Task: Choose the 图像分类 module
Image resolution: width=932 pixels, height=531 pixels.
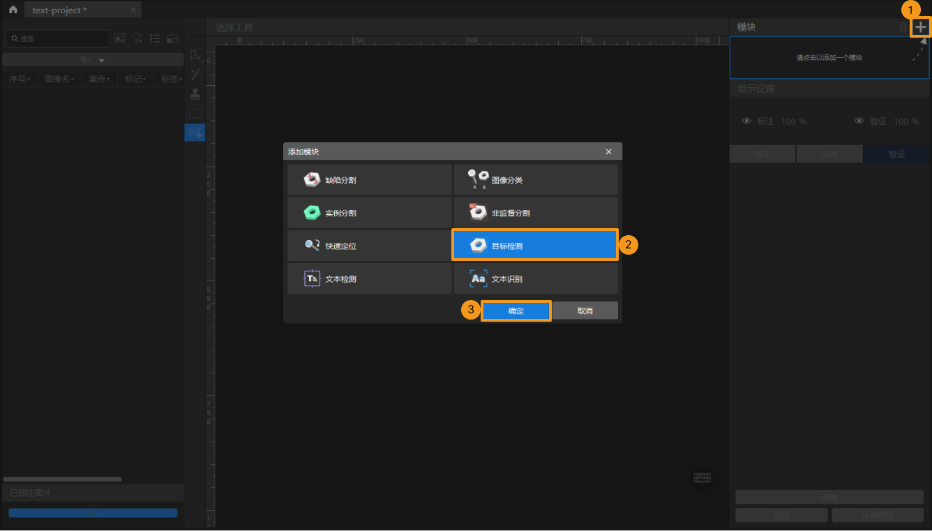Action: [x=536, y=180]
